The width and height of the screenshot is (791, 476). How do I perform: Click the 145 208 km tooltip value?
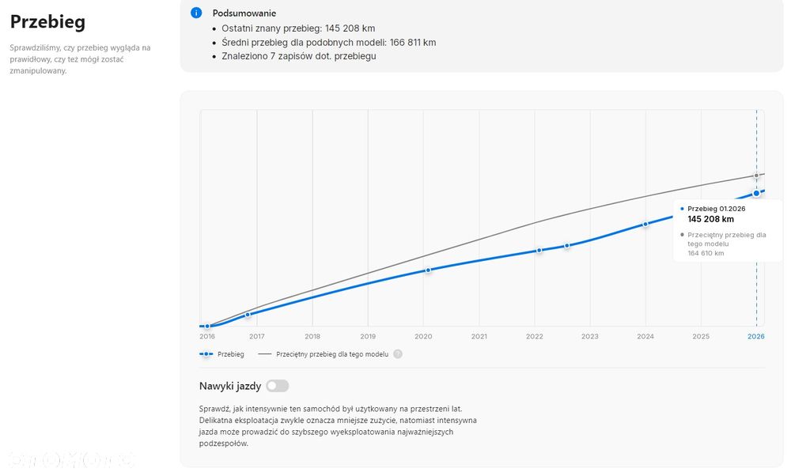(x=711, y=219)
